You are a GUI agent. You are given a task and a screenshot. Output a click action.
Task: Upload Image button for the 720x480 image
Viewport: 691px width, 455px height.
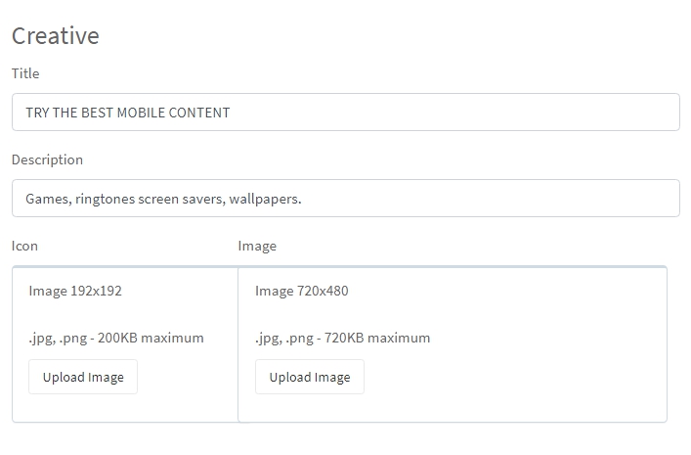(x=310, y=377)
